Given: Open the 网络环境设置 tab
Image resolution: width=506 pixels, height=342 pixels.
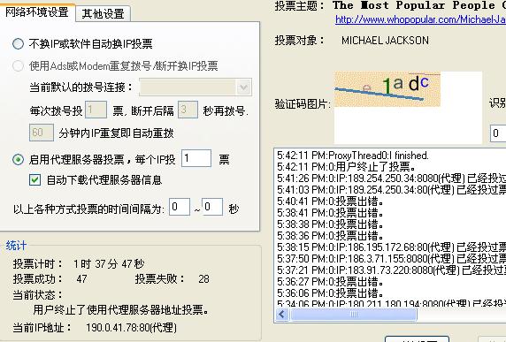Looking at the screenshot, I should pos(37,11).
